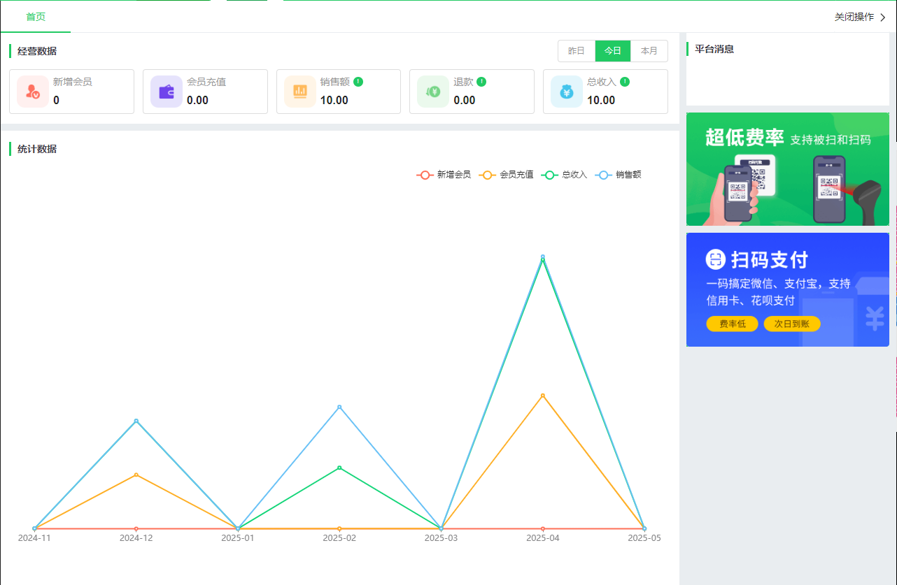This screenshot has width=897, height=585.
Task: Click the 销售额 blue point at 2024-12
Action: pos(136,421)
